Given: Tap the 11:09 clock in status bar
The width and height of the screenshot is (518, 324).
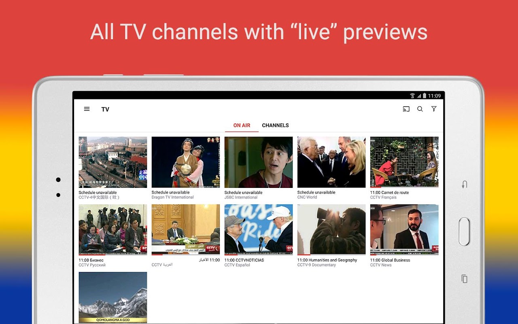Looking at the screenshot, I should (x=434, y=96).
